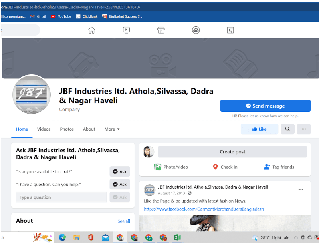Select Check in for a new post
This screenshot has height=245, width=321.
point(225,167)
